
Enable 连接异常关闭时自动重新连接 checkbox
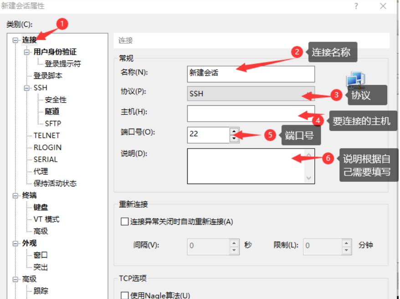124,222
